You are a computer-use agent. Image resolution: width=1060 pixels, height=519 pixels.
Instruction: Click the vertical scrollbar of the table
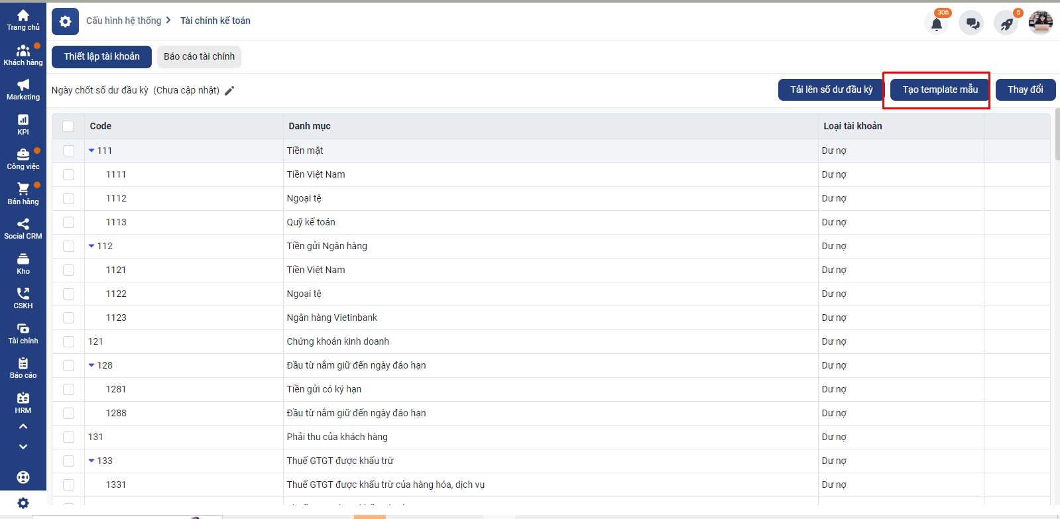[1057, 136]
